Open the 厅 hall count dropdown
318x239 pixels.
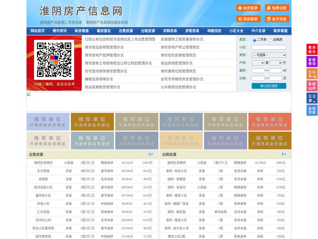tap(276, 63)
